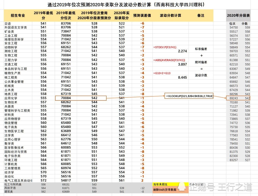
Task: Click the =G10*2+G13 formula text
Action: tap(162, 73)
